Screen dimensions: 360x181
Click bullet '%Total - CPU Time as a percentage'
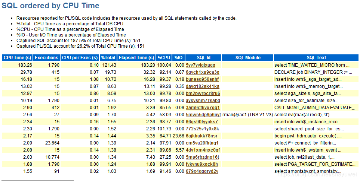tap(70, 24)
